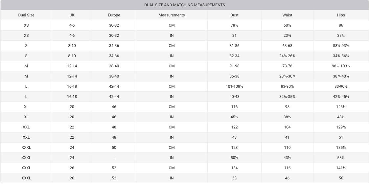The width and height of the screenshot is (369, 184).
Task: Select the hips value 56 in last row
Action: [341, 178]
